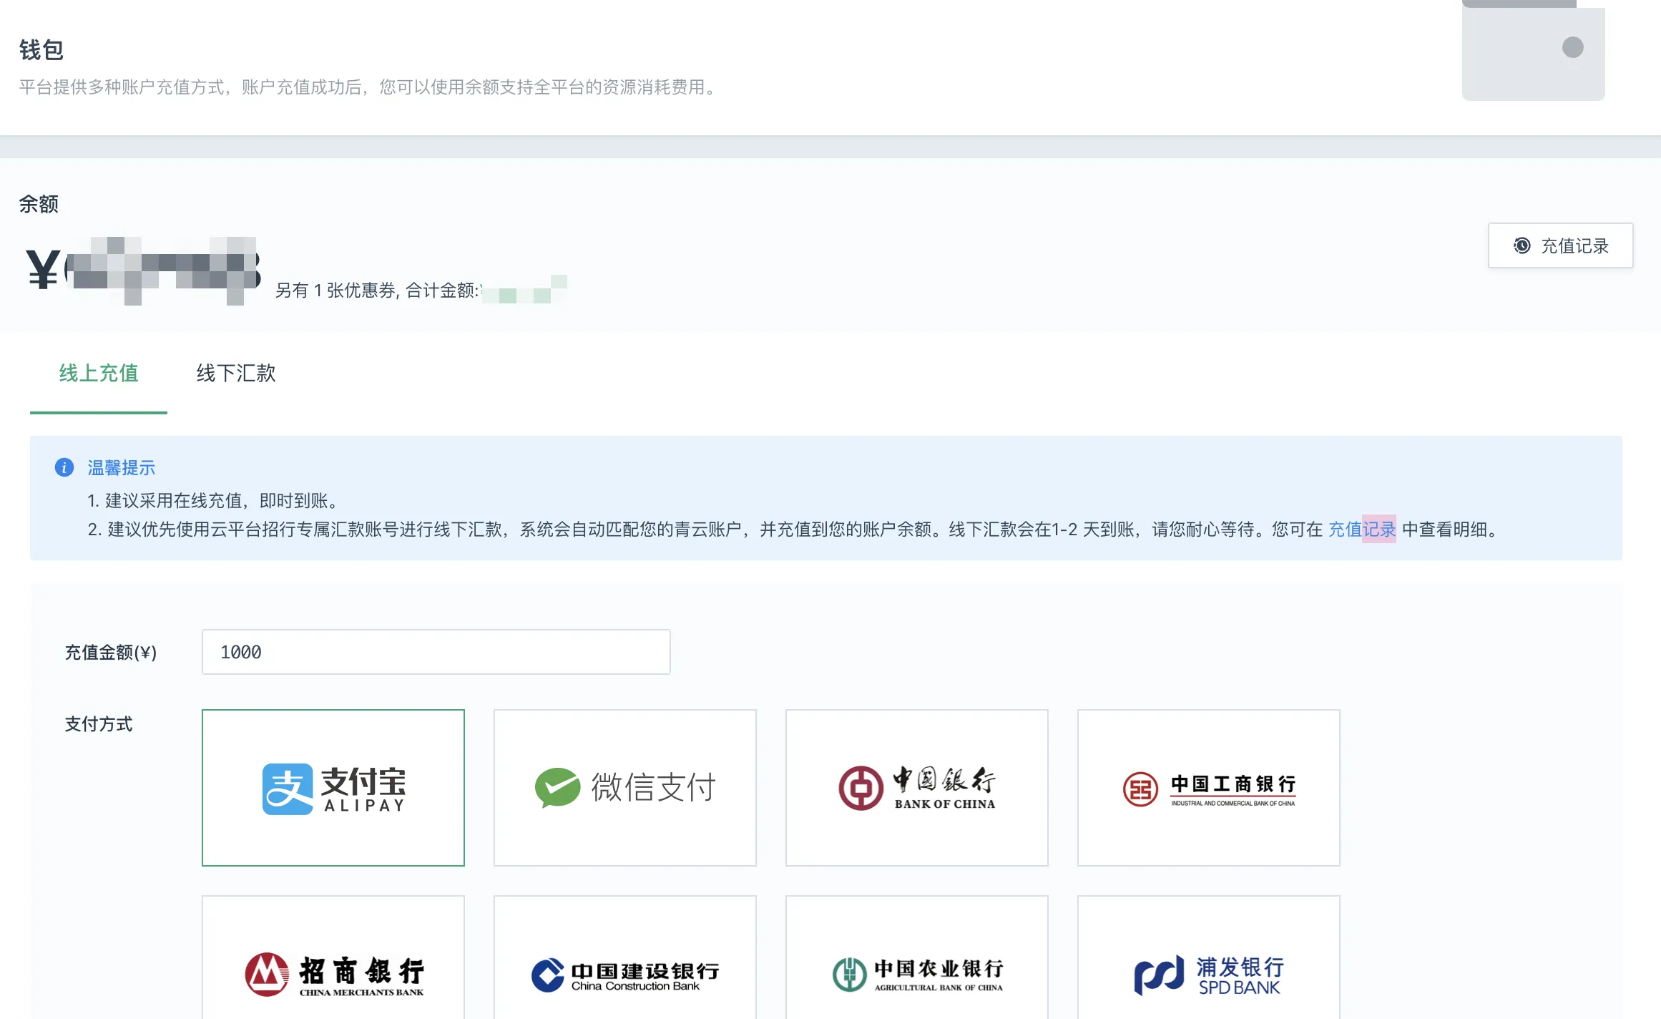Choose WeChat Pay (微信支付) option
The image size is (1661, 1019).
624,787
